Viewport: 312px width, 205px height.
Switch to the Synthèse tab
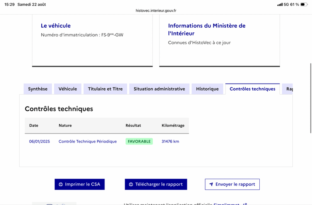(x=38, y=89)
